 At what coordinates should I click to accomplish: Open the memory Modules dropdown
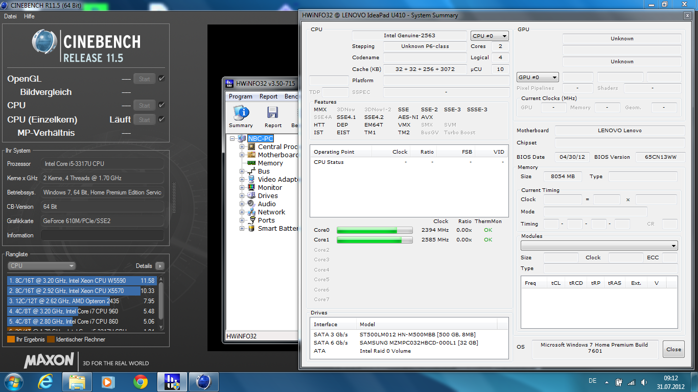pos(599,246)
